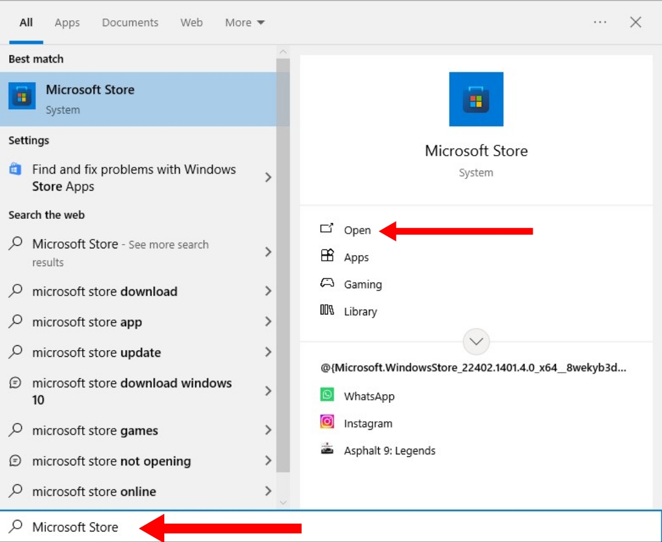The height and width of the screenshot is (542, 662).
Task: Open Instagram from the app list
Action: click(368, 423)
